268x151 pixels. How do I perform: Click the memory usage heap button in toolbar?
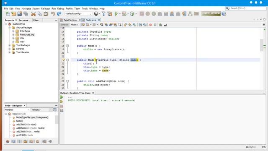point(211,13)
